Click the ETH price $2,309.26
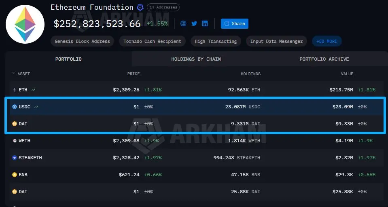Image resolution: width=388 pixels, height=207 pixels. click(126, 90)
